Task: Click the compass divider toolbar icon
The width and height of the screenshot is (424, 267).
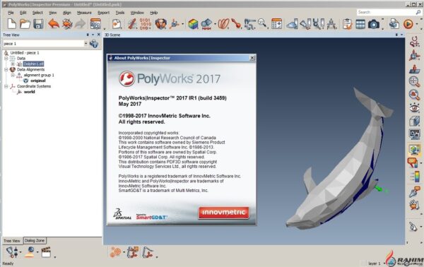Action: [x=332, y=24]
